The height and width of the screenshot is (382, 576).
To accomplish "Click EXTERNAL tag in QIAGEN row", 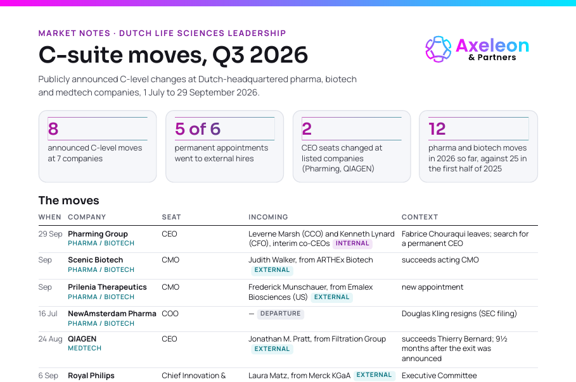I will (x=272, y=349).
